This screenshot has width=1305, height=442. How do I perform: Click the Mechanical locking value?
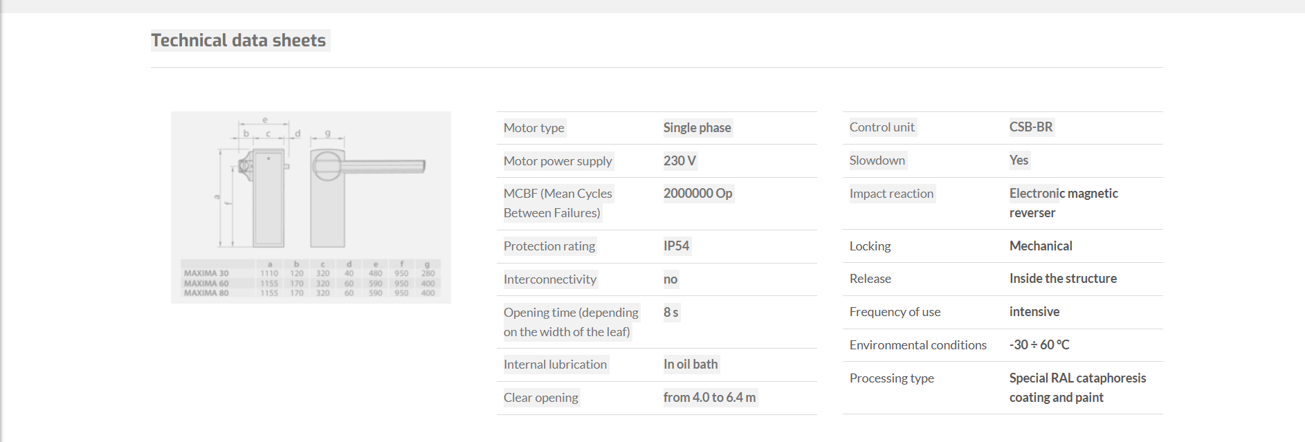point(1041,246)
